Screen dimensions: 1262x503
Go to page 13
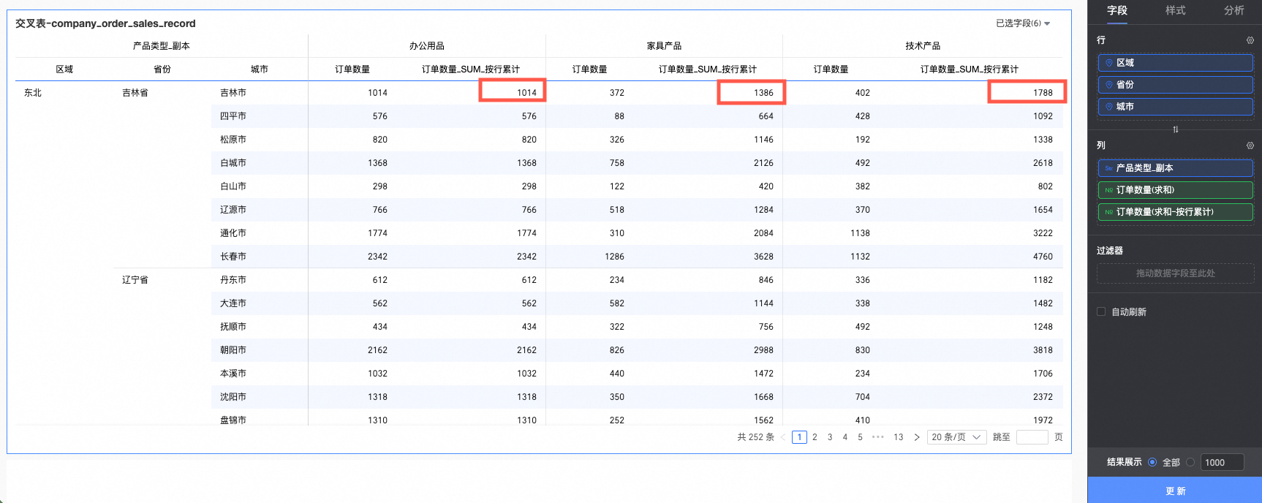coord(899,437)
